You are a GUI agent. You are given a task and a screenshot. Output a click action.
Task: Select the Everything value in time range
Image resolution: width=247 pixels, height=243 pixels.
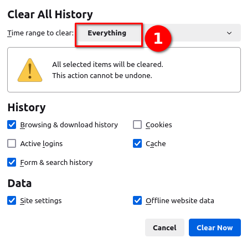[107, 33]
